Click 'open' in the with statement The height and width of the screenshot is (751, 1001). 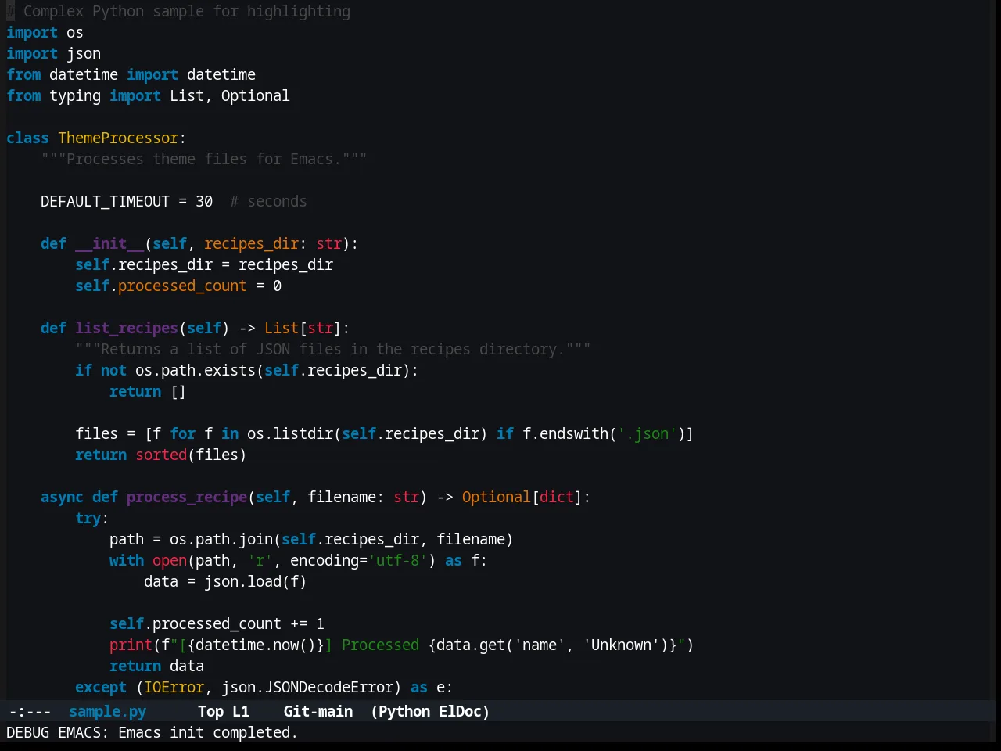170,560
